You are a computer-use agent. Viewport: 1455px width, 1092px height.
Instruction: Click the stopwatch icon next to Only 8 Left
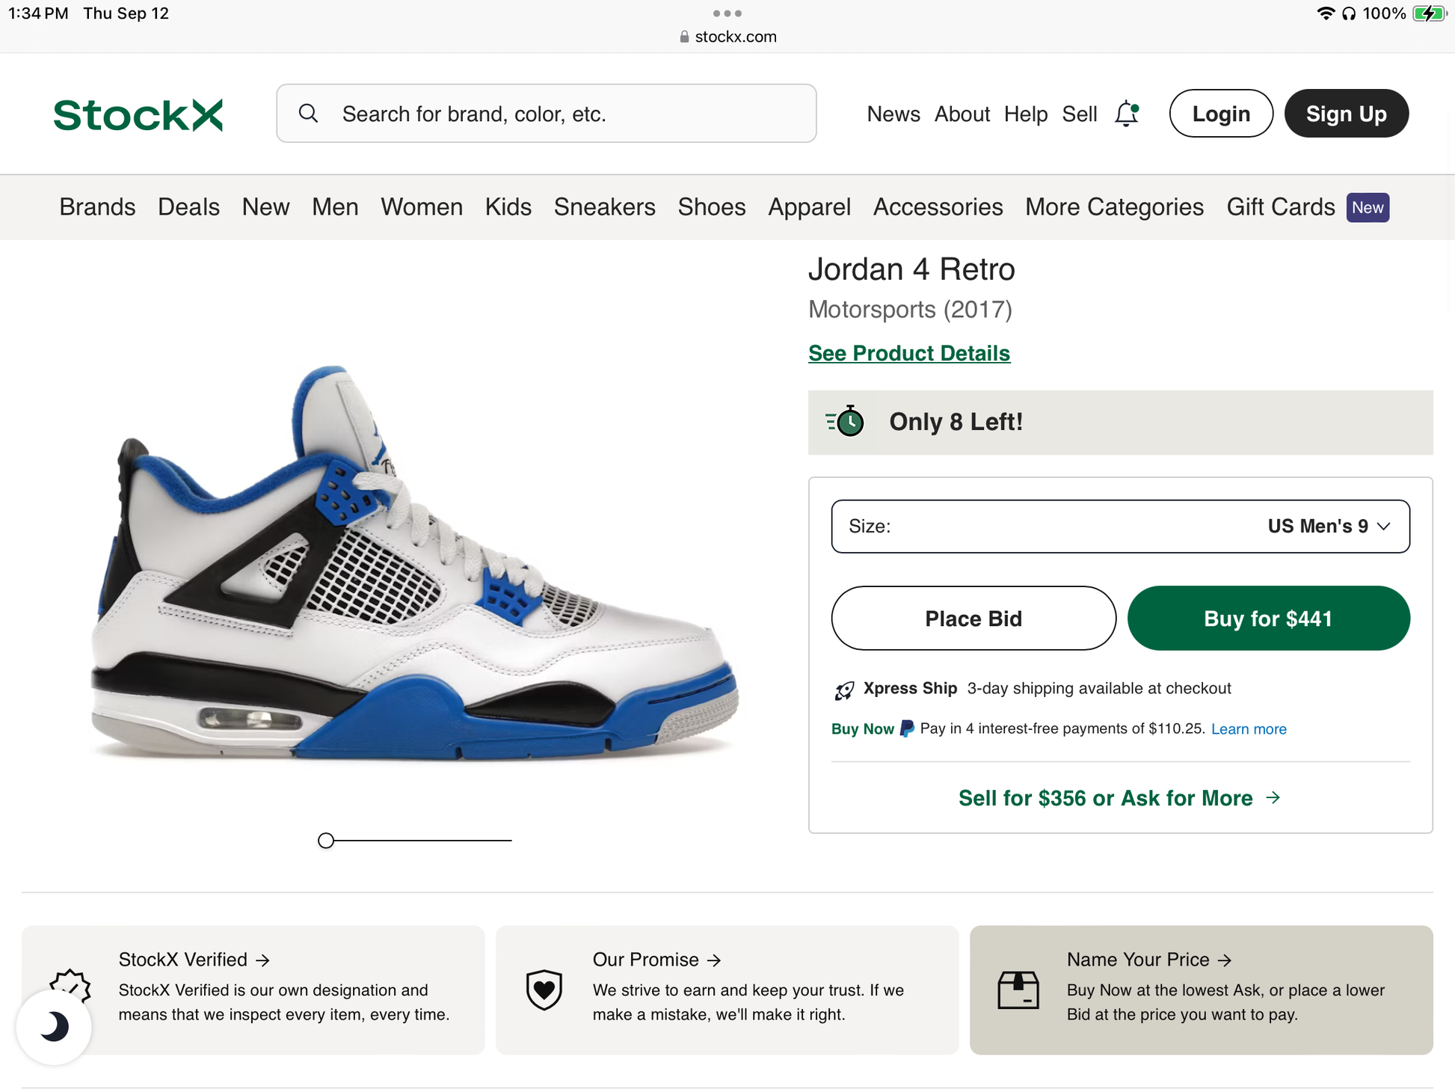(846, 422)
